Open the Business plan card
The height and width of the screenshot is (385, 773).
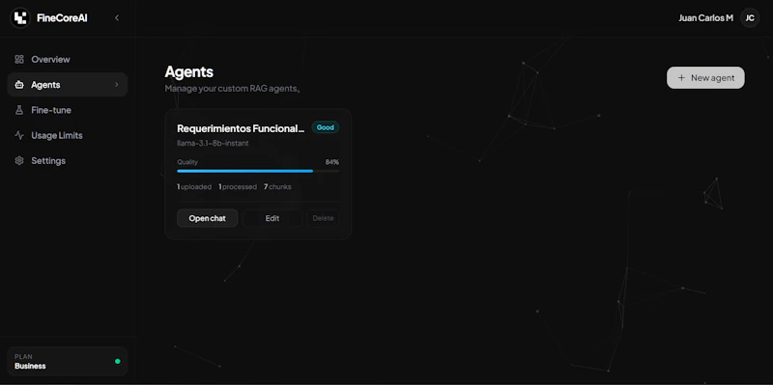[68, 362]
